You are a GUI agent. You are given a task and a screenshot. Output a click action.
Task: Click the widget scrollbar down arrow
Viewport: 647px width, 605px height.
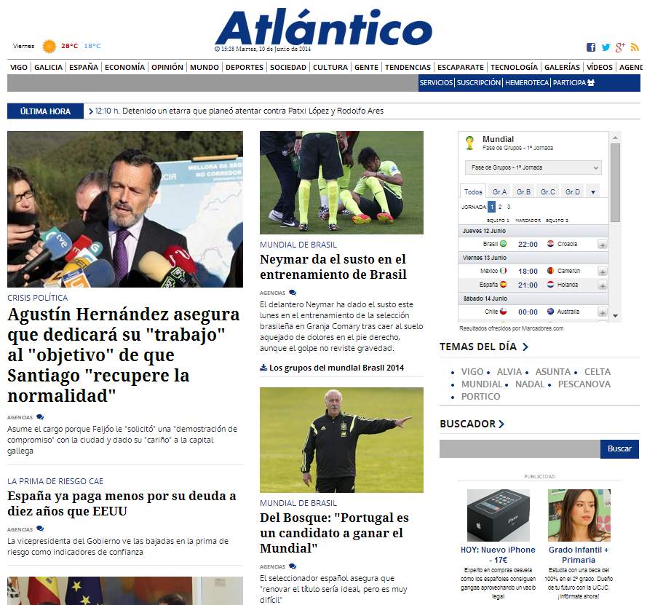[x=615, y=316]
